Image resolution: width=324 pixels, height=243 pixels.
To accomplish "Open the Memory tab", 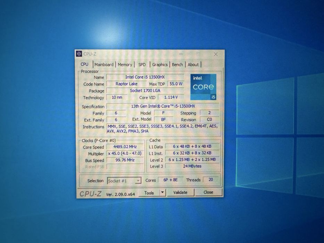I will (125, 65).
